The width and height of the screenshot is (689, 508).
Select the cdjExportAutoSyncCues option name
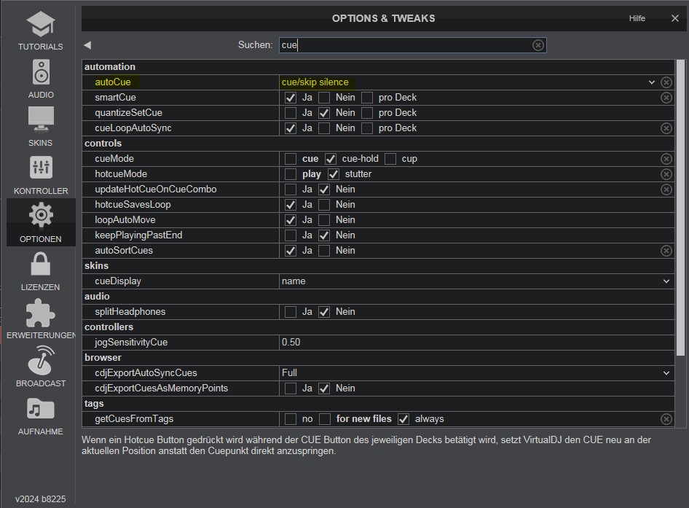click(x=146, y=373)
